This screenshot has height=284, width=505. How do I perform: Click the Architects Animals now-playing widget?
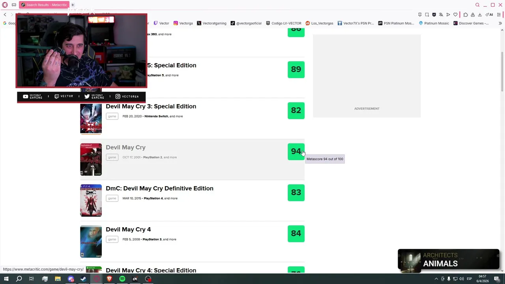pos(449,260)
